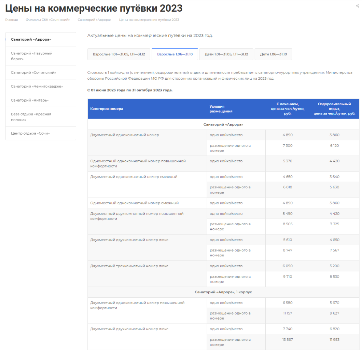Switch to tab Взрослые 1.01—31.05, 1.11—31.12
362x350 pixels.
[x=119, y=54]
